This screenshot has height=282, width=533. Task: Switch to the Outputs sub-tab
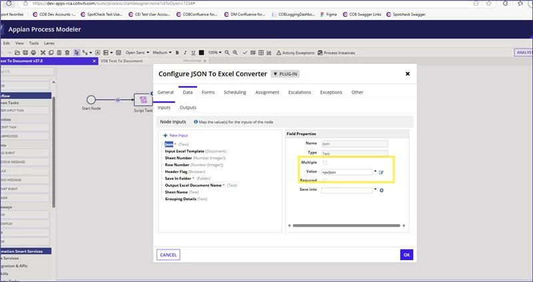(188, 108)
